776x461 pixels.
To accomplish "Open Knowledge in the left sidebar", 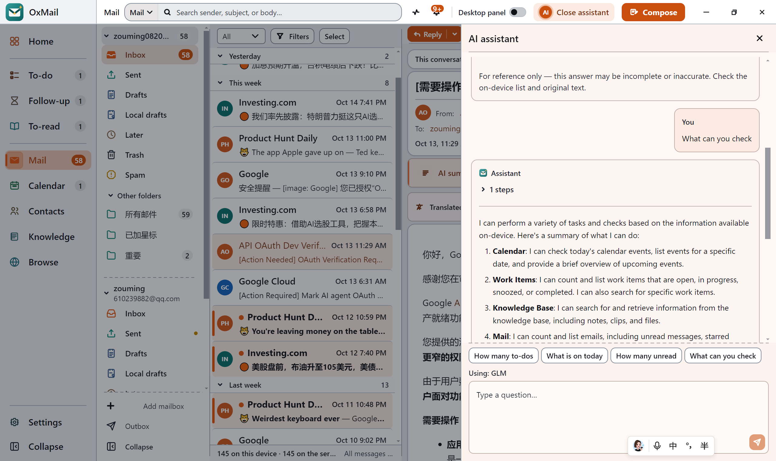I will [48, 237].
